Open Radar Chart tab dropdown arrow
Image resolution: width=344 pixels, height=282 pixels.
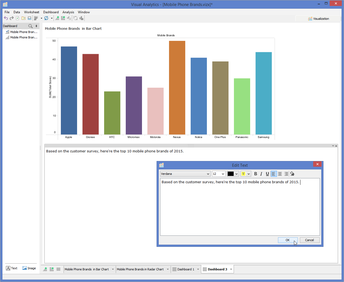[x=168, y=269]
